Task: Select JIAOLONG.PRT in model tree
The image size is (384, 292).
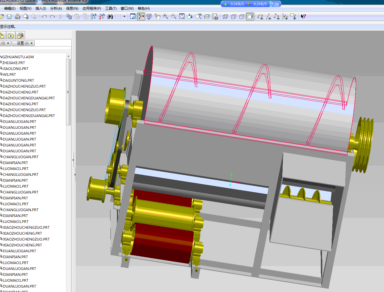Action: tap(16, 69)
